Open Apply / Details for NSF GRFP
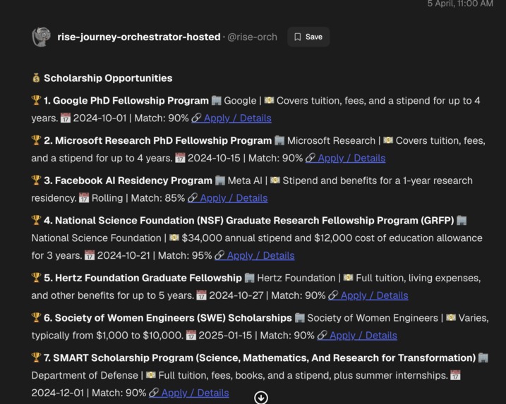 point(254,255)
